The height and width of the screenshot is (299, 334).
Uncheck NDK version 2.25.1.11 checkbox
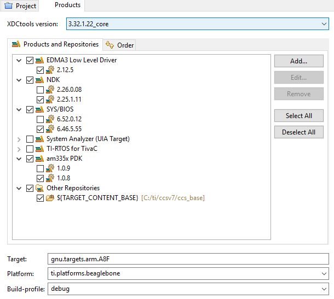(x=40, y=99)
